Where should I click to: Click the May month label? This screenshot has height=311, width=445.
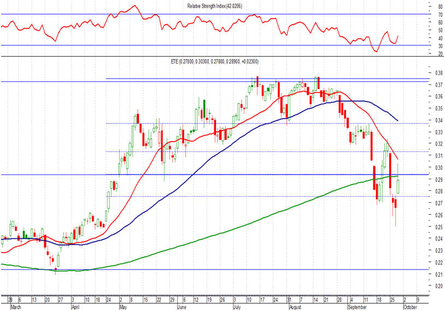click(x=123, y=307)
